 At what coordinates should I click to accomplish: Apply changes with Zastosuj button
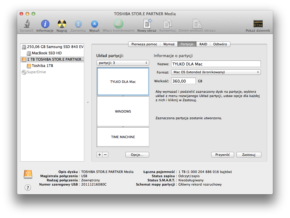point(249,155)
